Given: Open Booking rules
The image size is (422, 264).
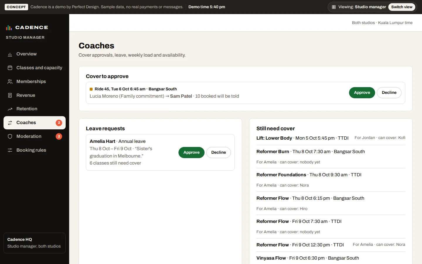Looking at the screenshot, I should [35, 150].
